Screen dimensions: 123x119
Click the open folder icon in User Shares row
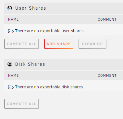[11, 31]
